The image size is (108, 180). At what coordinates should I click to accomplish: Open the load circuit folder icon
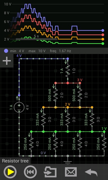[50, 172]
